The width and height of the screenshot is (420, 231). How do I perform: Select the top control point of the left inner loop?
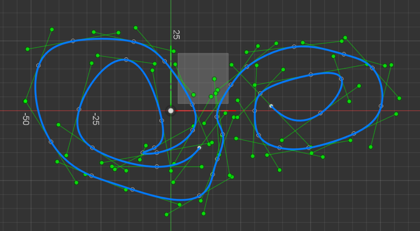[x=126, y=59]
